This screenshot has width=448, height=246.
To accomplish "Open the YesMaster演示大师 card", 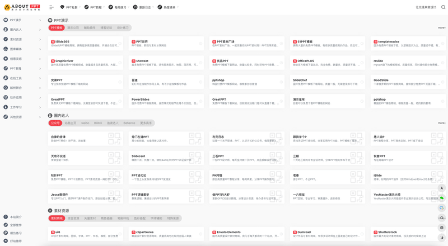I will point(408,196).
